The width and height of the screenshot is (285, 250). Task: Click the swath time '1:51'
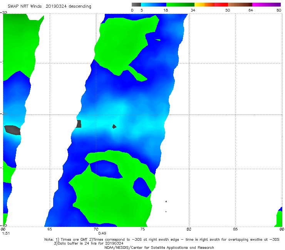pyautogui.click(x=6, y=233)
